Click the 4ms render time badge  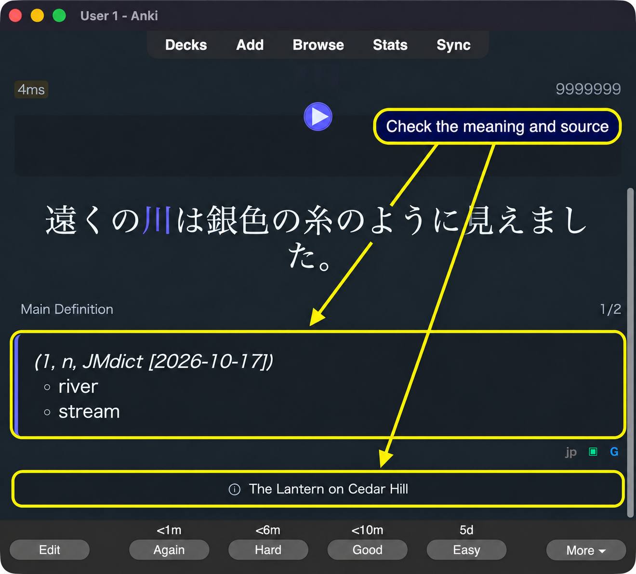coord(31,90)
